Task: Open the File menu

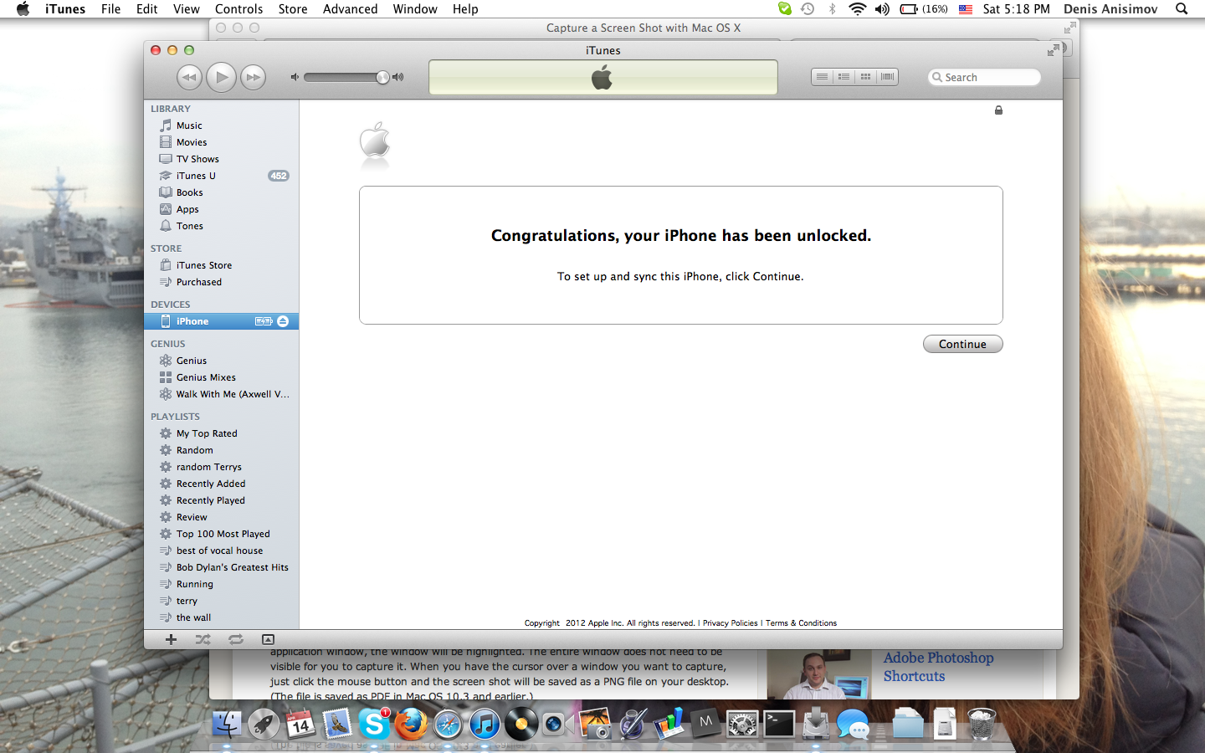Action: (x=110, y=9)
